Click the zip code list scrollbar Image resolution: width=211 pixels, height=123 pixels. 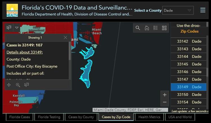(207, 72)
